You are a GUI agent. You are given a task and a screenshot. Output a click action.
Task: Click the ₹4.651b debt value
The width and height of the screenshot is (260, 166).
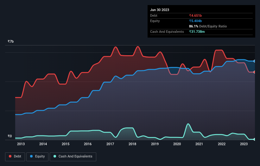[x=195, y=15]
